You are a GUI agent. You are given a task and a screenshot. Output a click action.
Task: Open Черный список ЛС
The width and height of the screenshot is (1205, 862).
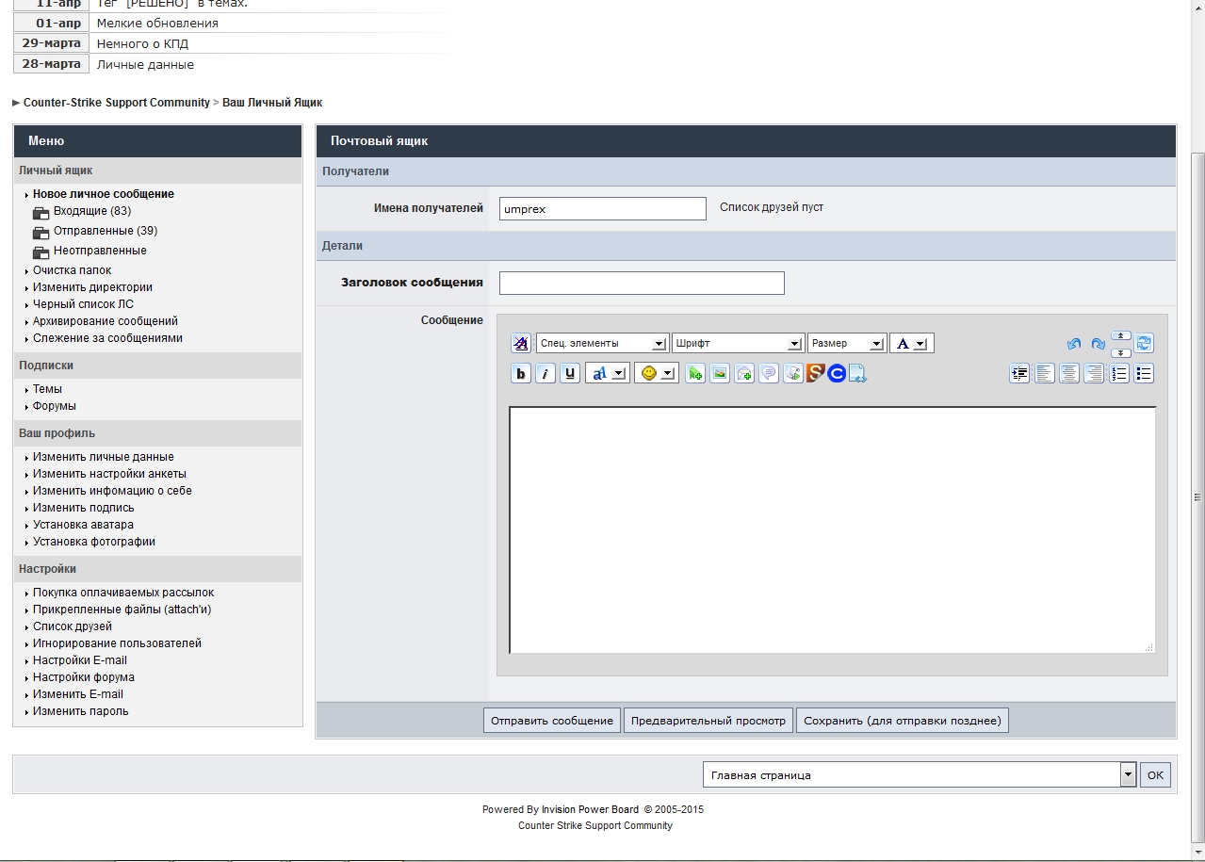point(83,304)
